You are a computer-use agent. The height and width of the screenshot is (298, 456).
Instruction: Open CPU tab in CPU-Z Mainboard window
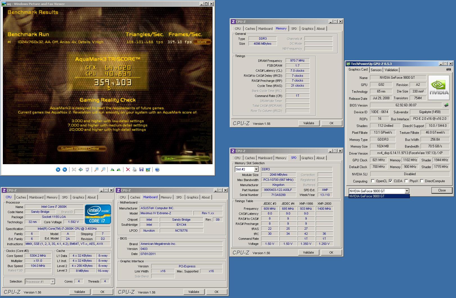123,197
